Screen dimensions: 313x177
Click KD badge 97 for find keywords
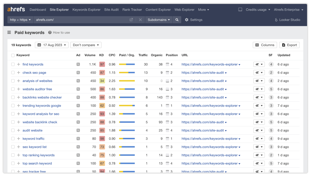click(102, 64)
